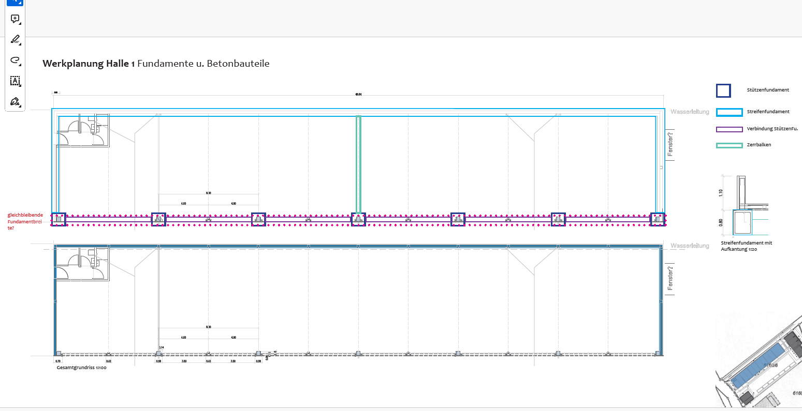
Task: Click the 'Werkplanung Halle 1' title text
Action: 89,64
